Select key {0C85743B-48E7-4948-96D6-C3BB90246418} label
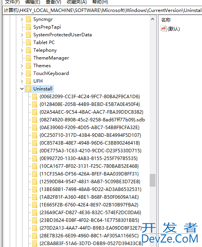Screen dimensions: 202x247 [x=90, y=143]
